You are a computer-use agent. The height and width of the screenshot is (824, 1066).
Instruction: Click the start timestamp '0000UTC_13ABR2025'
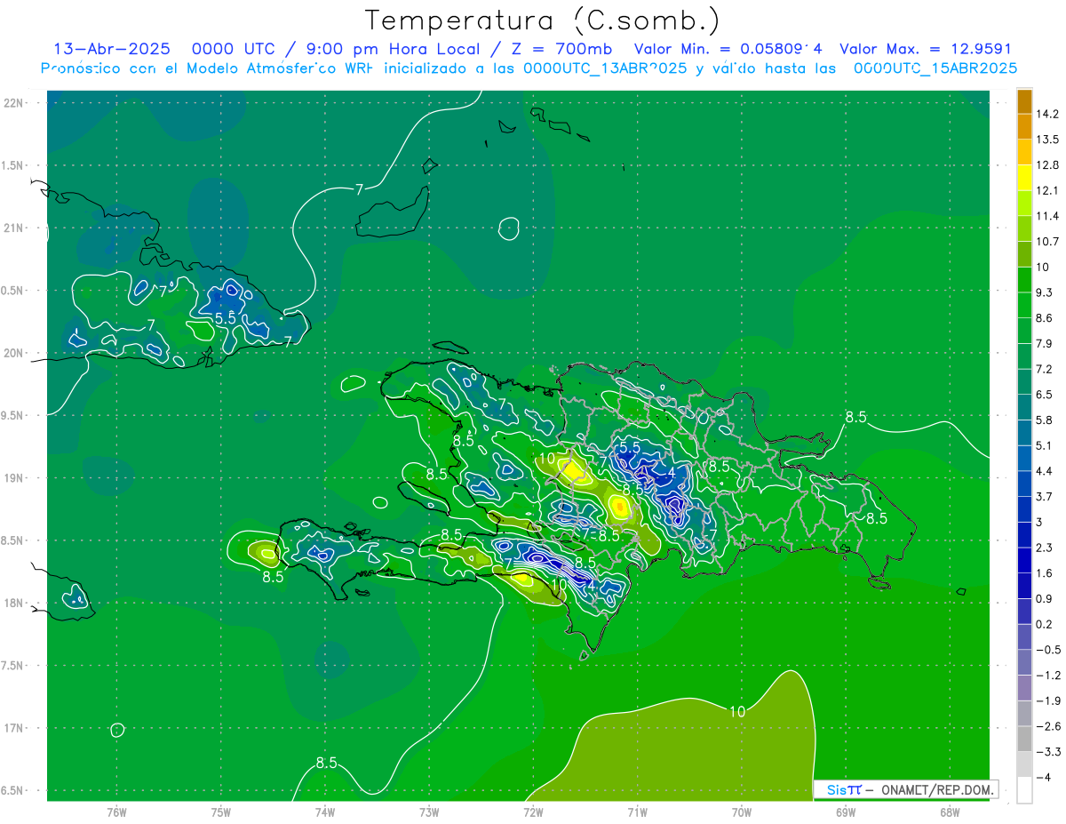coord(605,68)
